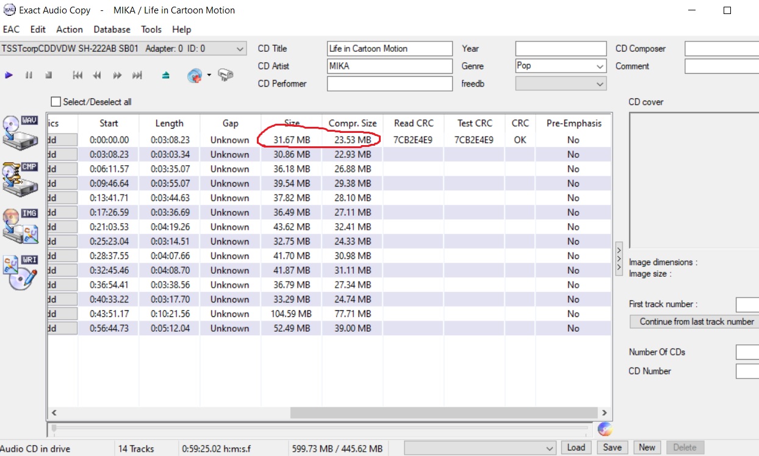Viewport: 759px width, 456px height.
Task: Open the freedb category dropdown
Action: (x=600, y=84)
